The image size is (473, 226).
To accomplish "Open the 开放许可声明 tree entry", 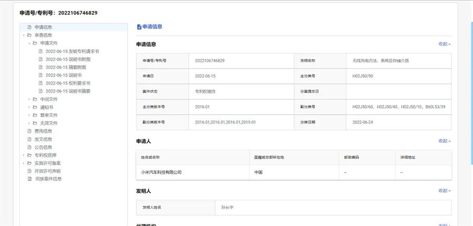I will 47,171.
